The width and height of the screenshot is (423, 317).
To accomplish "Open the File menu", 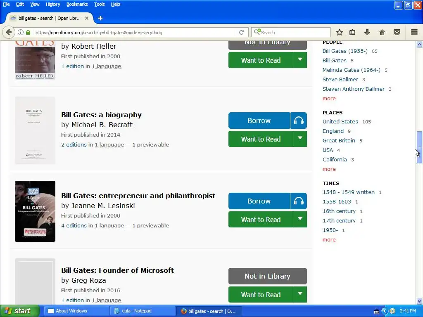I will tap(6, 4).
